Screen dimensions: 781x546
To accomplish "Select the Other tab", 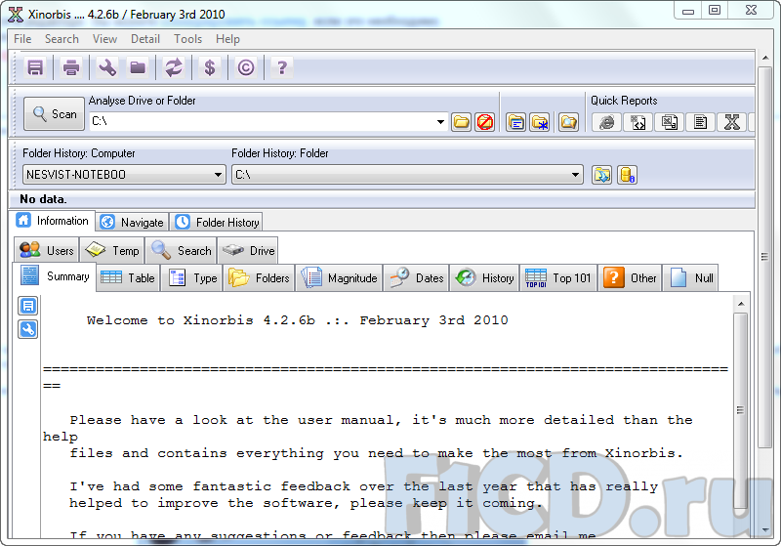I will coord(630,278).
